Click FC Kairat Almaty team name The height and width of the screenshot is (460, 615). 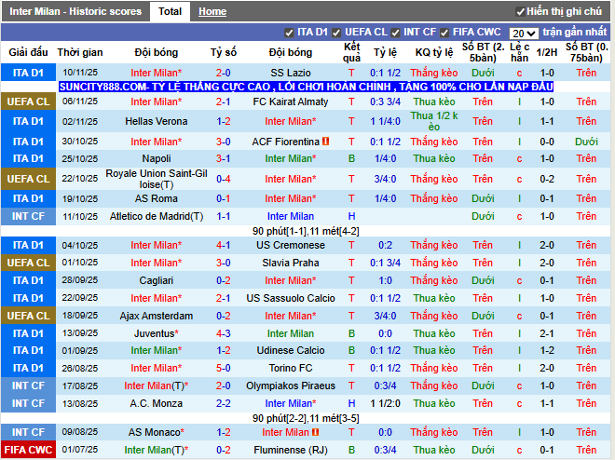click(x=291, y=101)
